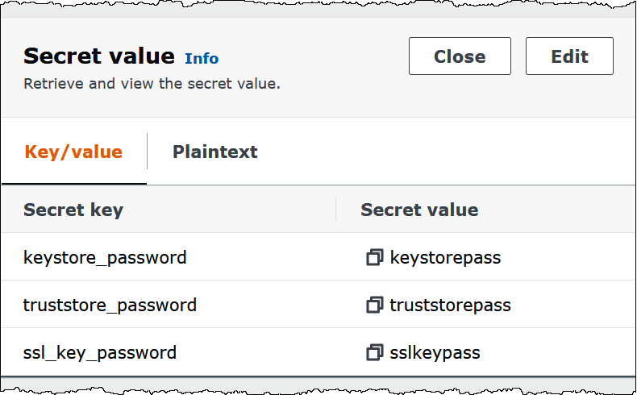Click the separator between Key/value and Plaintext tabs
This screenshot has height=395, width=637.
coord(147,152)
